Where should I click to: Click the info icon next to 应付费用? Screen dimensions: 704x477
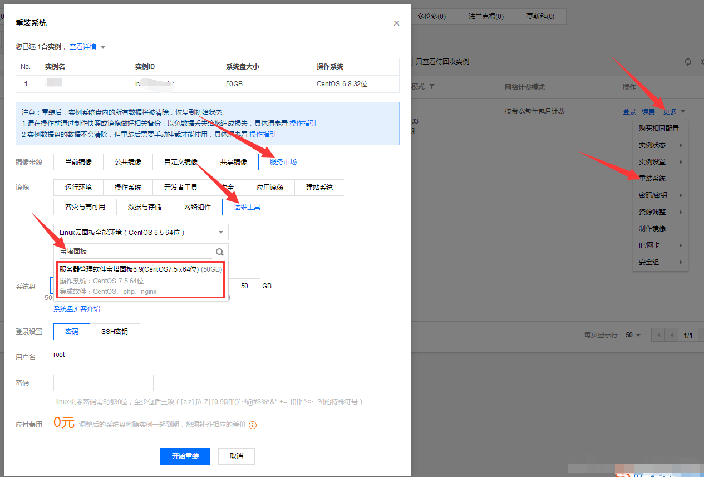coord(253,425)
